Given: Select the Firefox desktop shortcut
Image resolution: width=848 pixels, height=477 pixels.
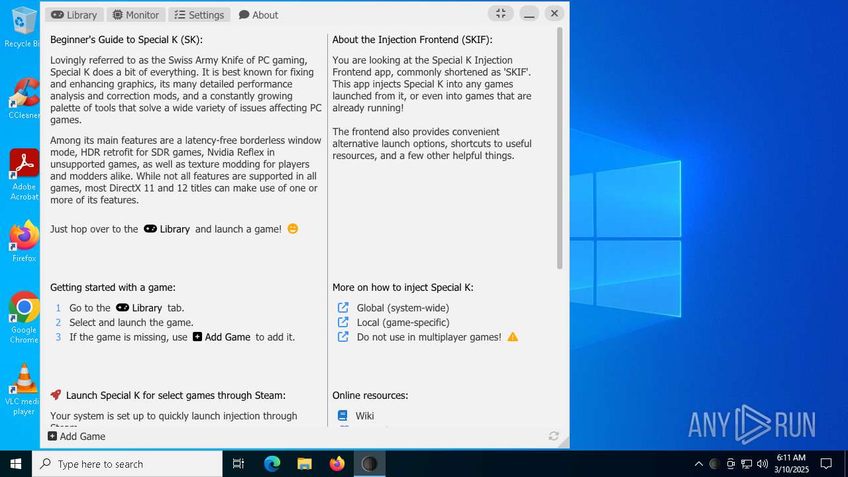Looking at the screenshot, I should tap(25, 241).
